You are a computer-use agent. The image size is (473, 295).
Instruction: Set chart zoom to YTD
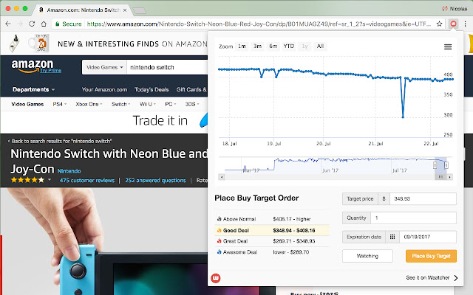[289, 46]
